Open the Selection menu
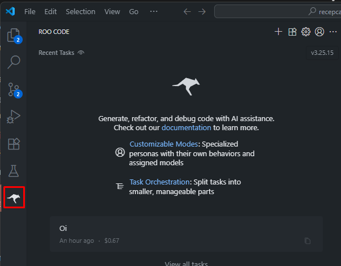The height and width of the screenshot is (266, 341). point(80,11)
